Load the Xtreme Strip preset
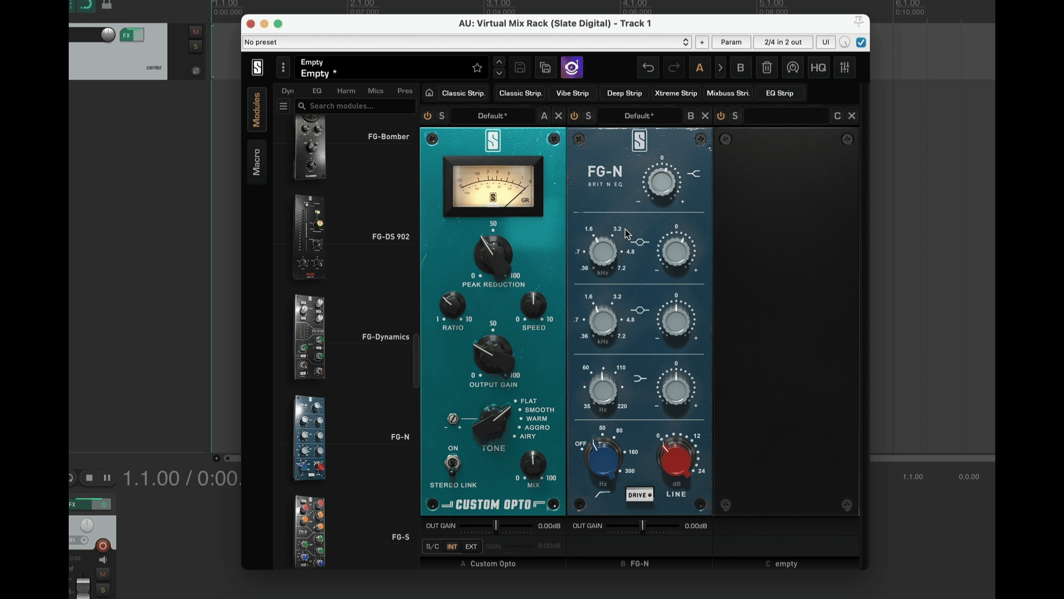Screen dimensions: 1064x599 point(676,93)
